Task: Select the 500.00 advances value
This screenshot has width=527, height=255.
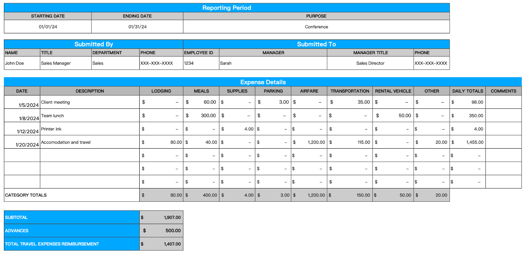Action: [161, 231]
